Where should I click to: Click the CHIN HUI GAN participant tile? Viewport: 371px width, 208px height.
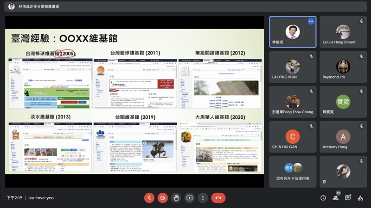pos(293,137)
